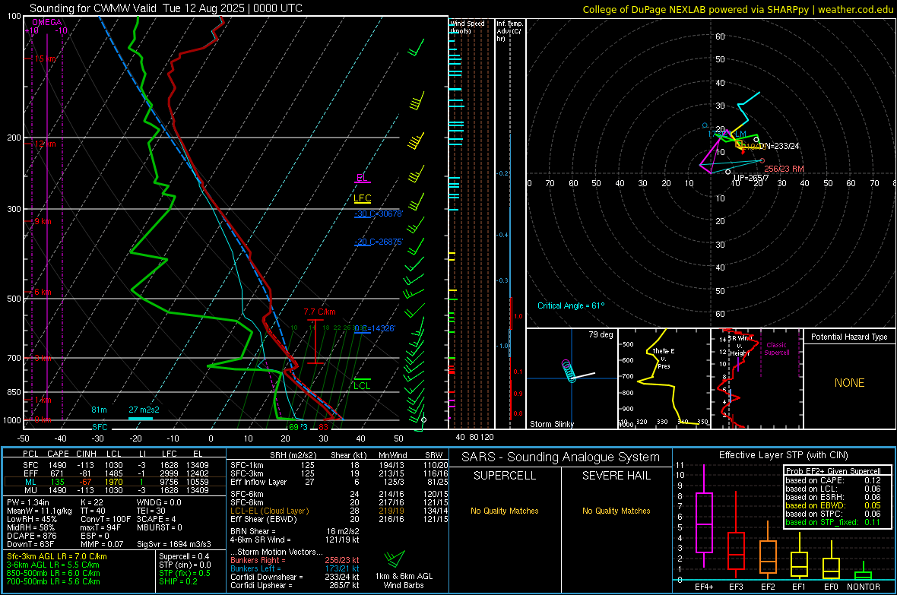
Task: Select the MU parcel row in table
Action: [x=115, y=490]
